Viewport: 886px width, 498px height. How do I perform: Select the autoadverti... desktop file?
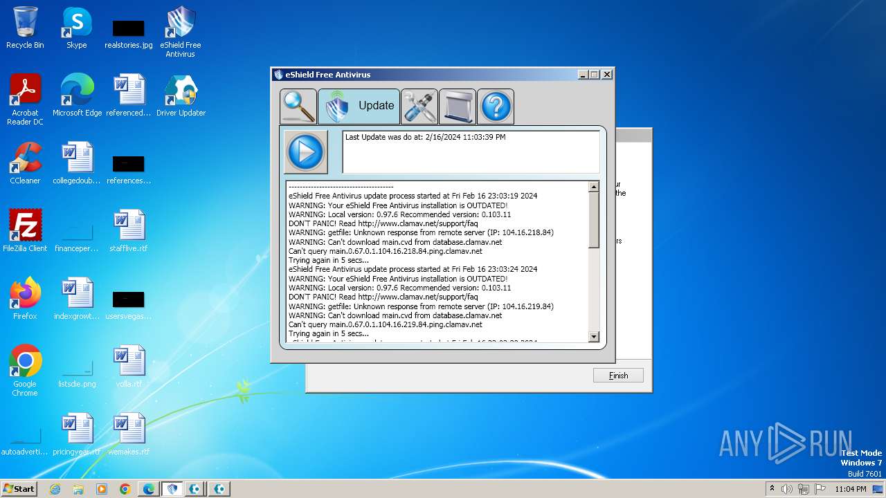[25, 440]
